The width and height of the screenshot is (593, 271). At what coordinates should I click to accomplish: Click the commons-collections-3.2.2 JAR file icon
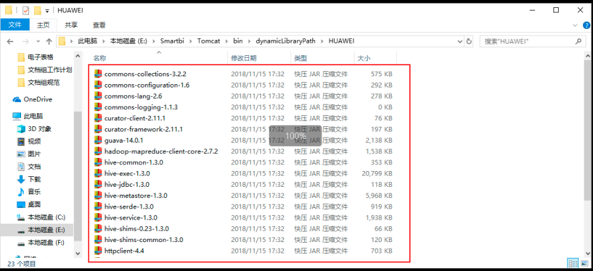pos(98,74)
